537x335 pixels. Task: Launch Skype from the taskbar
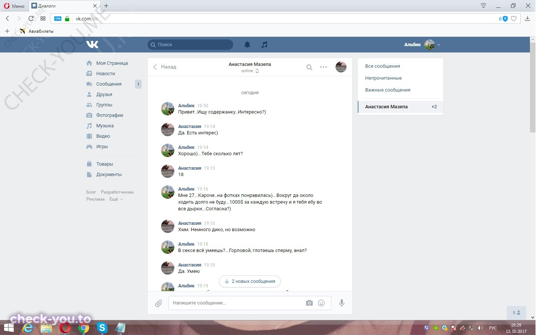click(x=102, y=328)
